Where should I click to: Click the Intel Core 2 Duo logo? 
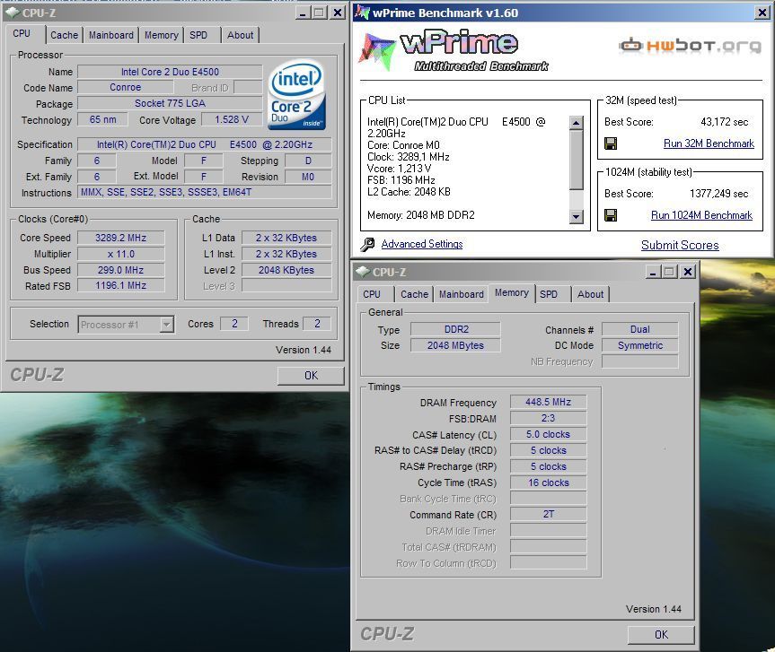point(296,95)
